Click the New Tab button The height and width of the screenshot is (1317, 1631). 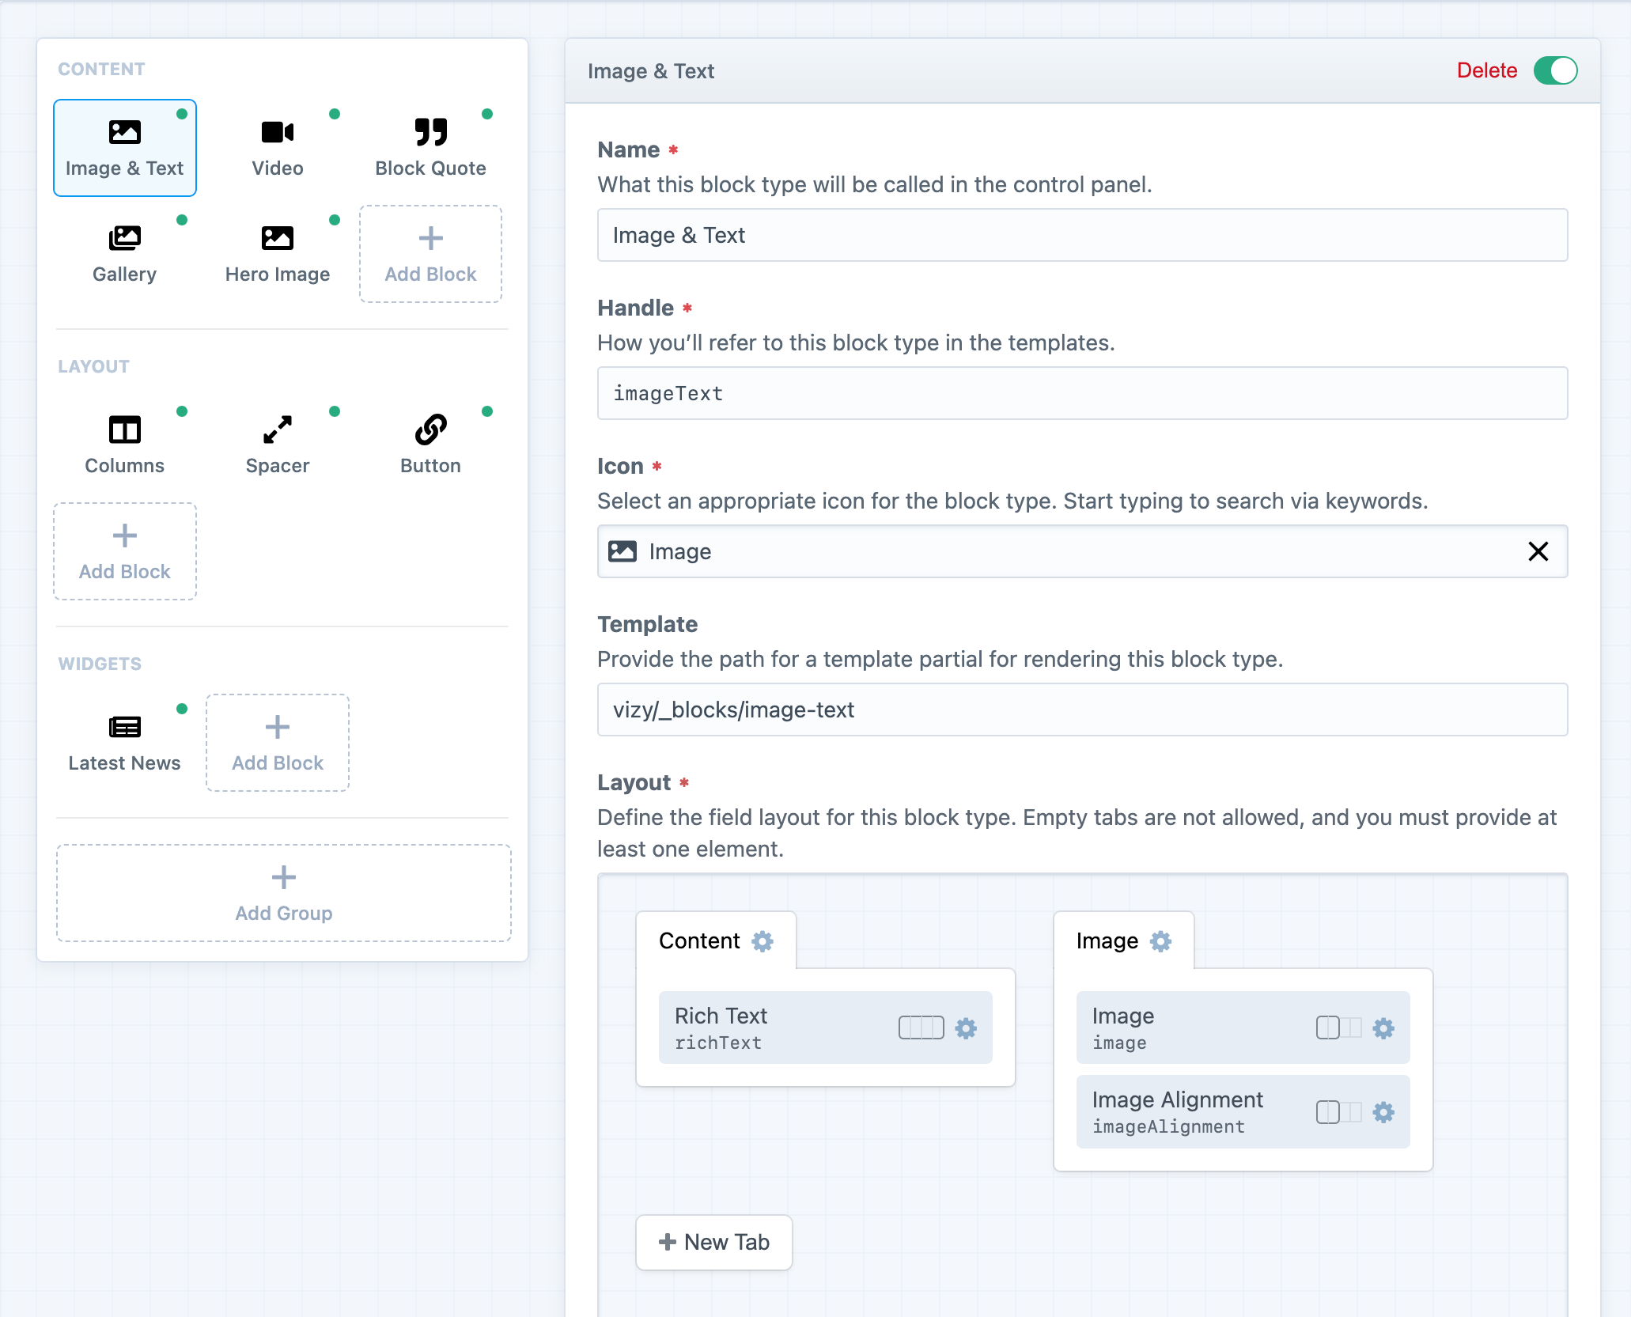tap(714, 1242)
